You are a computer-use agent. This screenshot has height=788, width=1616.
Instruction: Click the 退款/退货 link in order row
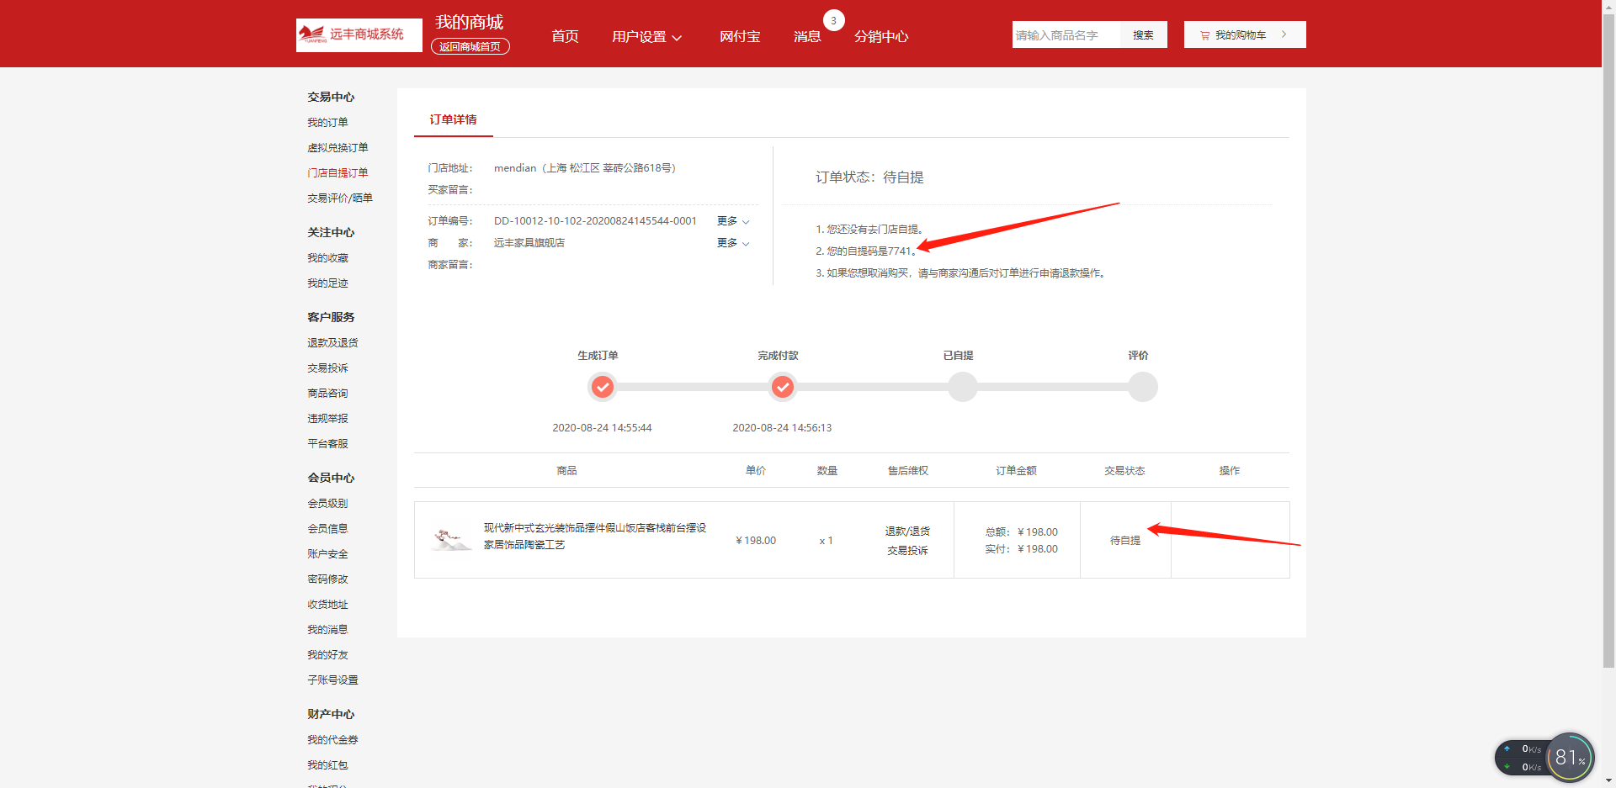click(907, 532)
